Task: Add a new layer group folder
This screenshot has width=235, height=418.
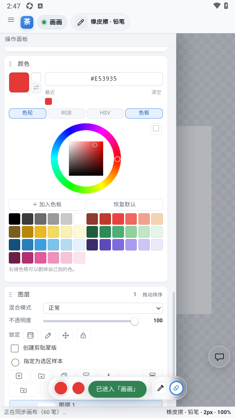Action: 41,376
